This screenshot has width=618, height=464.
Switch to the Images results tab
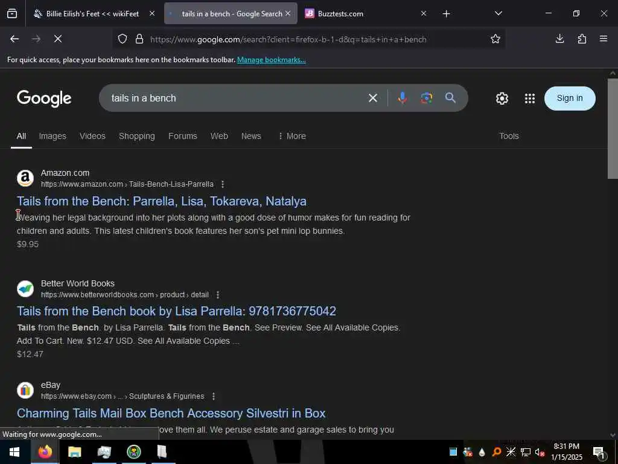point(53,136)
